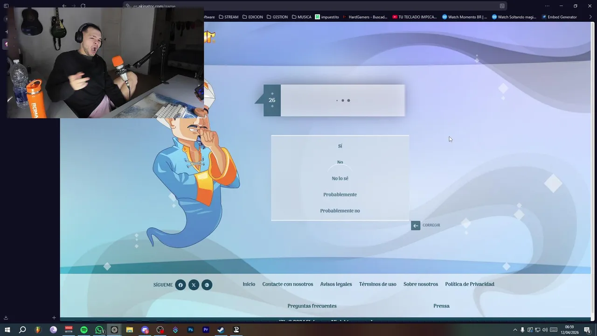Click the reader view icon in address bar
This screenshot has width=597, height=336.
(x=502, y=6)
